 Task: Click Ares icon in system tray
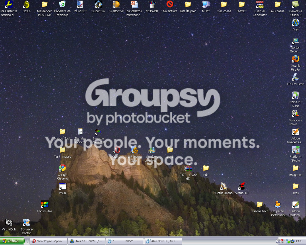click(292, 241)
